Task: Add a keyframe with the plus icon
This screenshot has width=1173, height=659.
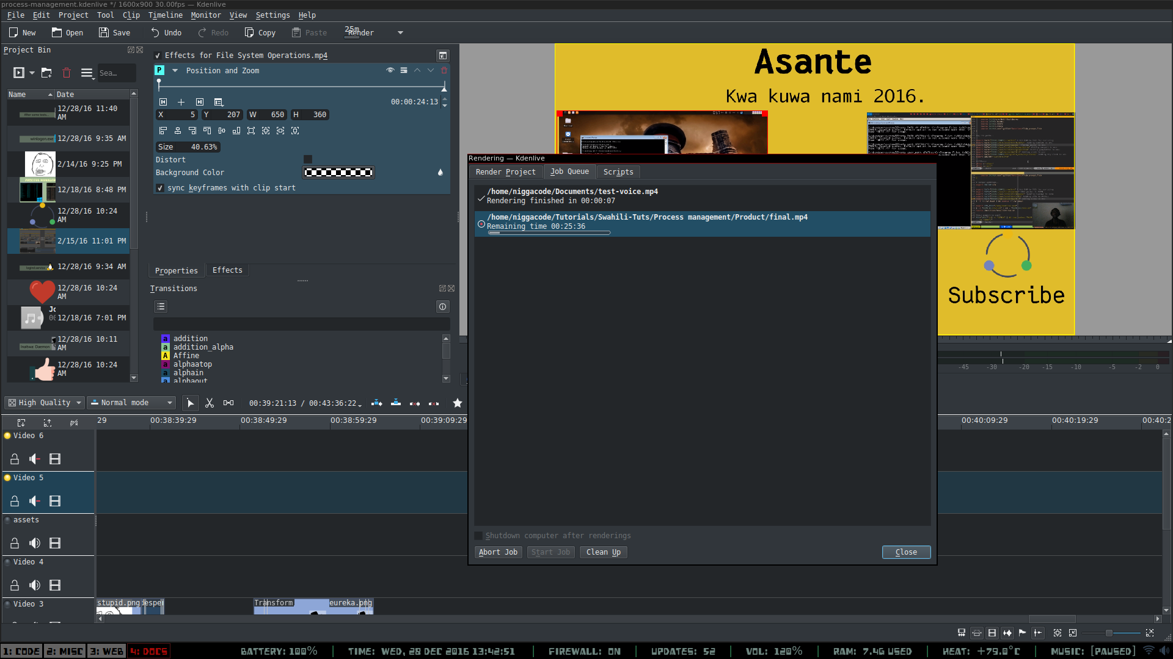Action: tap(181, 102)
